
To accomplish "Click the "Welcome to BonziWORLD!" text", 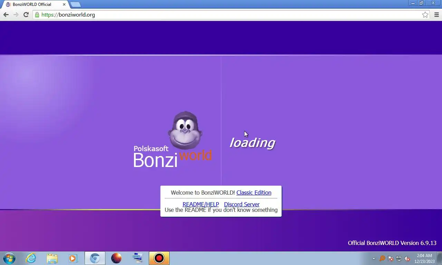I will 203,193.
